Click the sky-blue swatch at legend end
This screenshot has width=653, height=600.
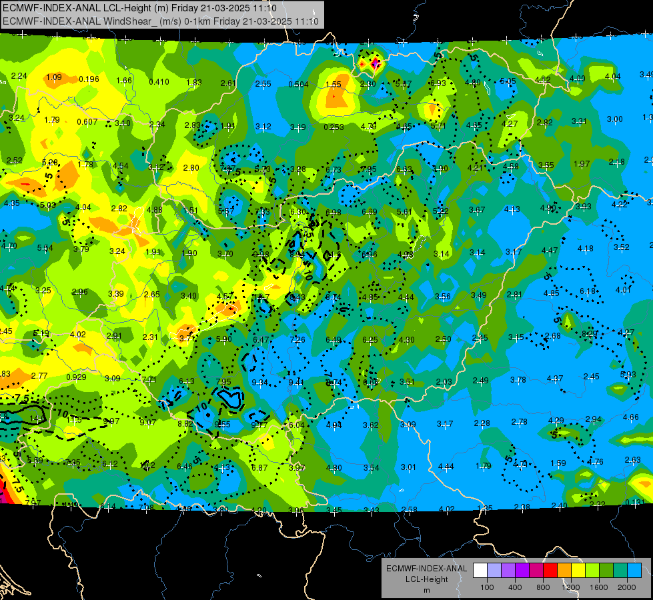[634, 571]
